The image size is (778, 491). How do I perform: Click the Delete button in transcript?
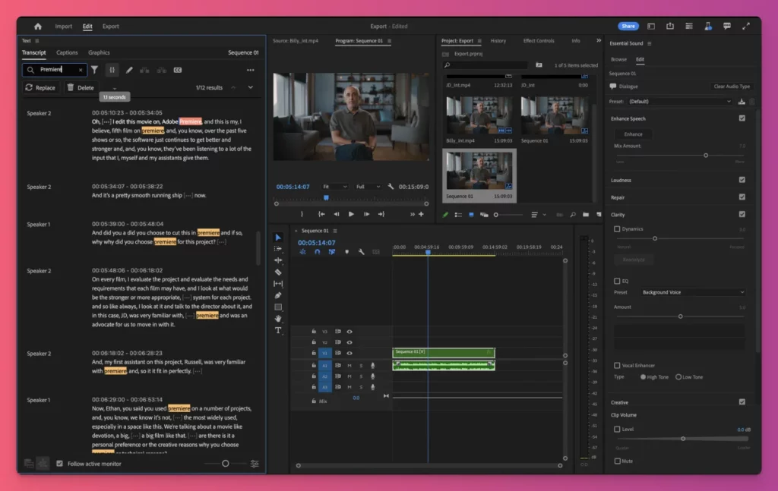(x=81, y=88)
